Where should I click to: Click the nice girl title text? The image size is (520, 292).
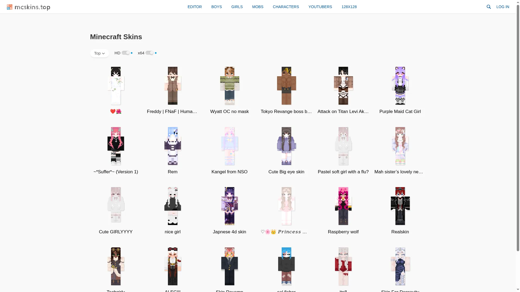(173, 232)
